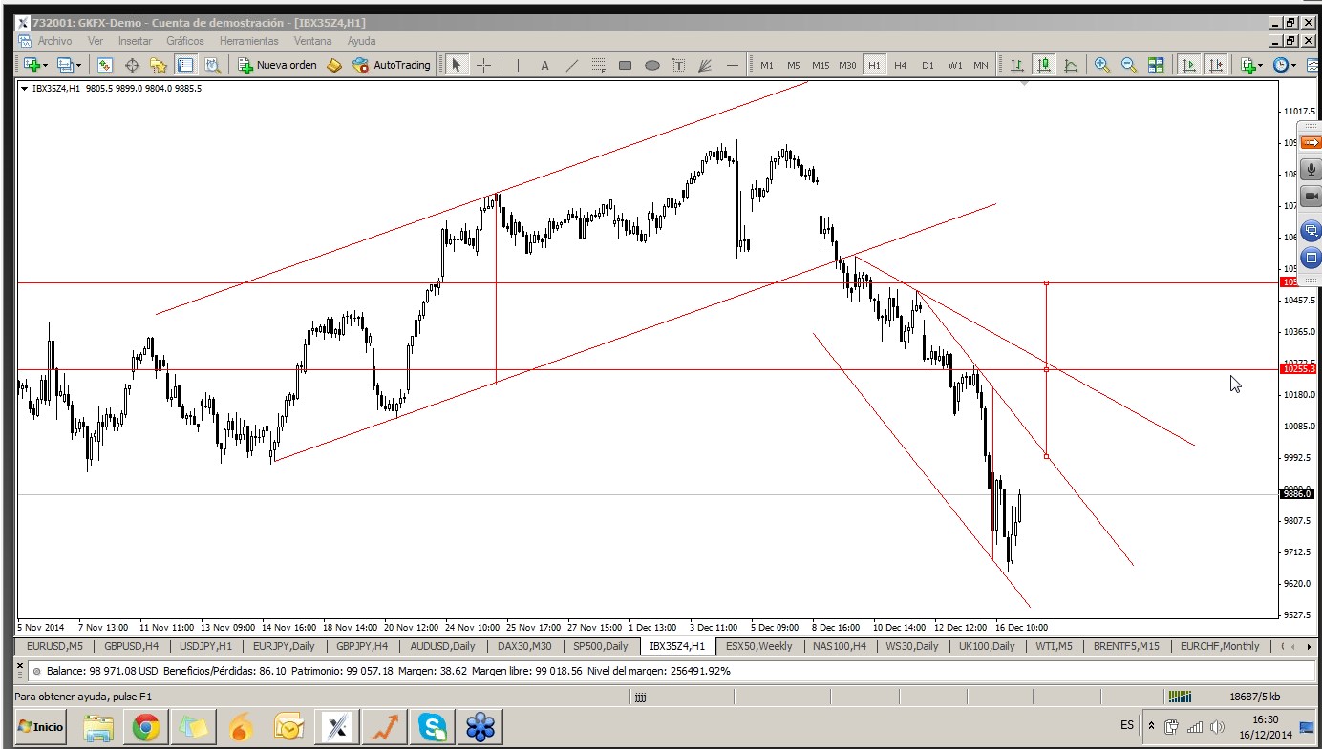Select the rectangle shape tool

click(626, 65)
